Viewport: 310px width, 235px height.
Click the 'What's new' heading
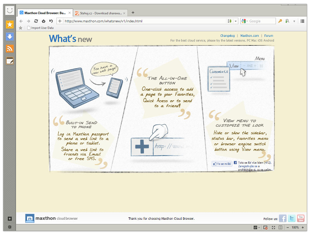(70, 39)
